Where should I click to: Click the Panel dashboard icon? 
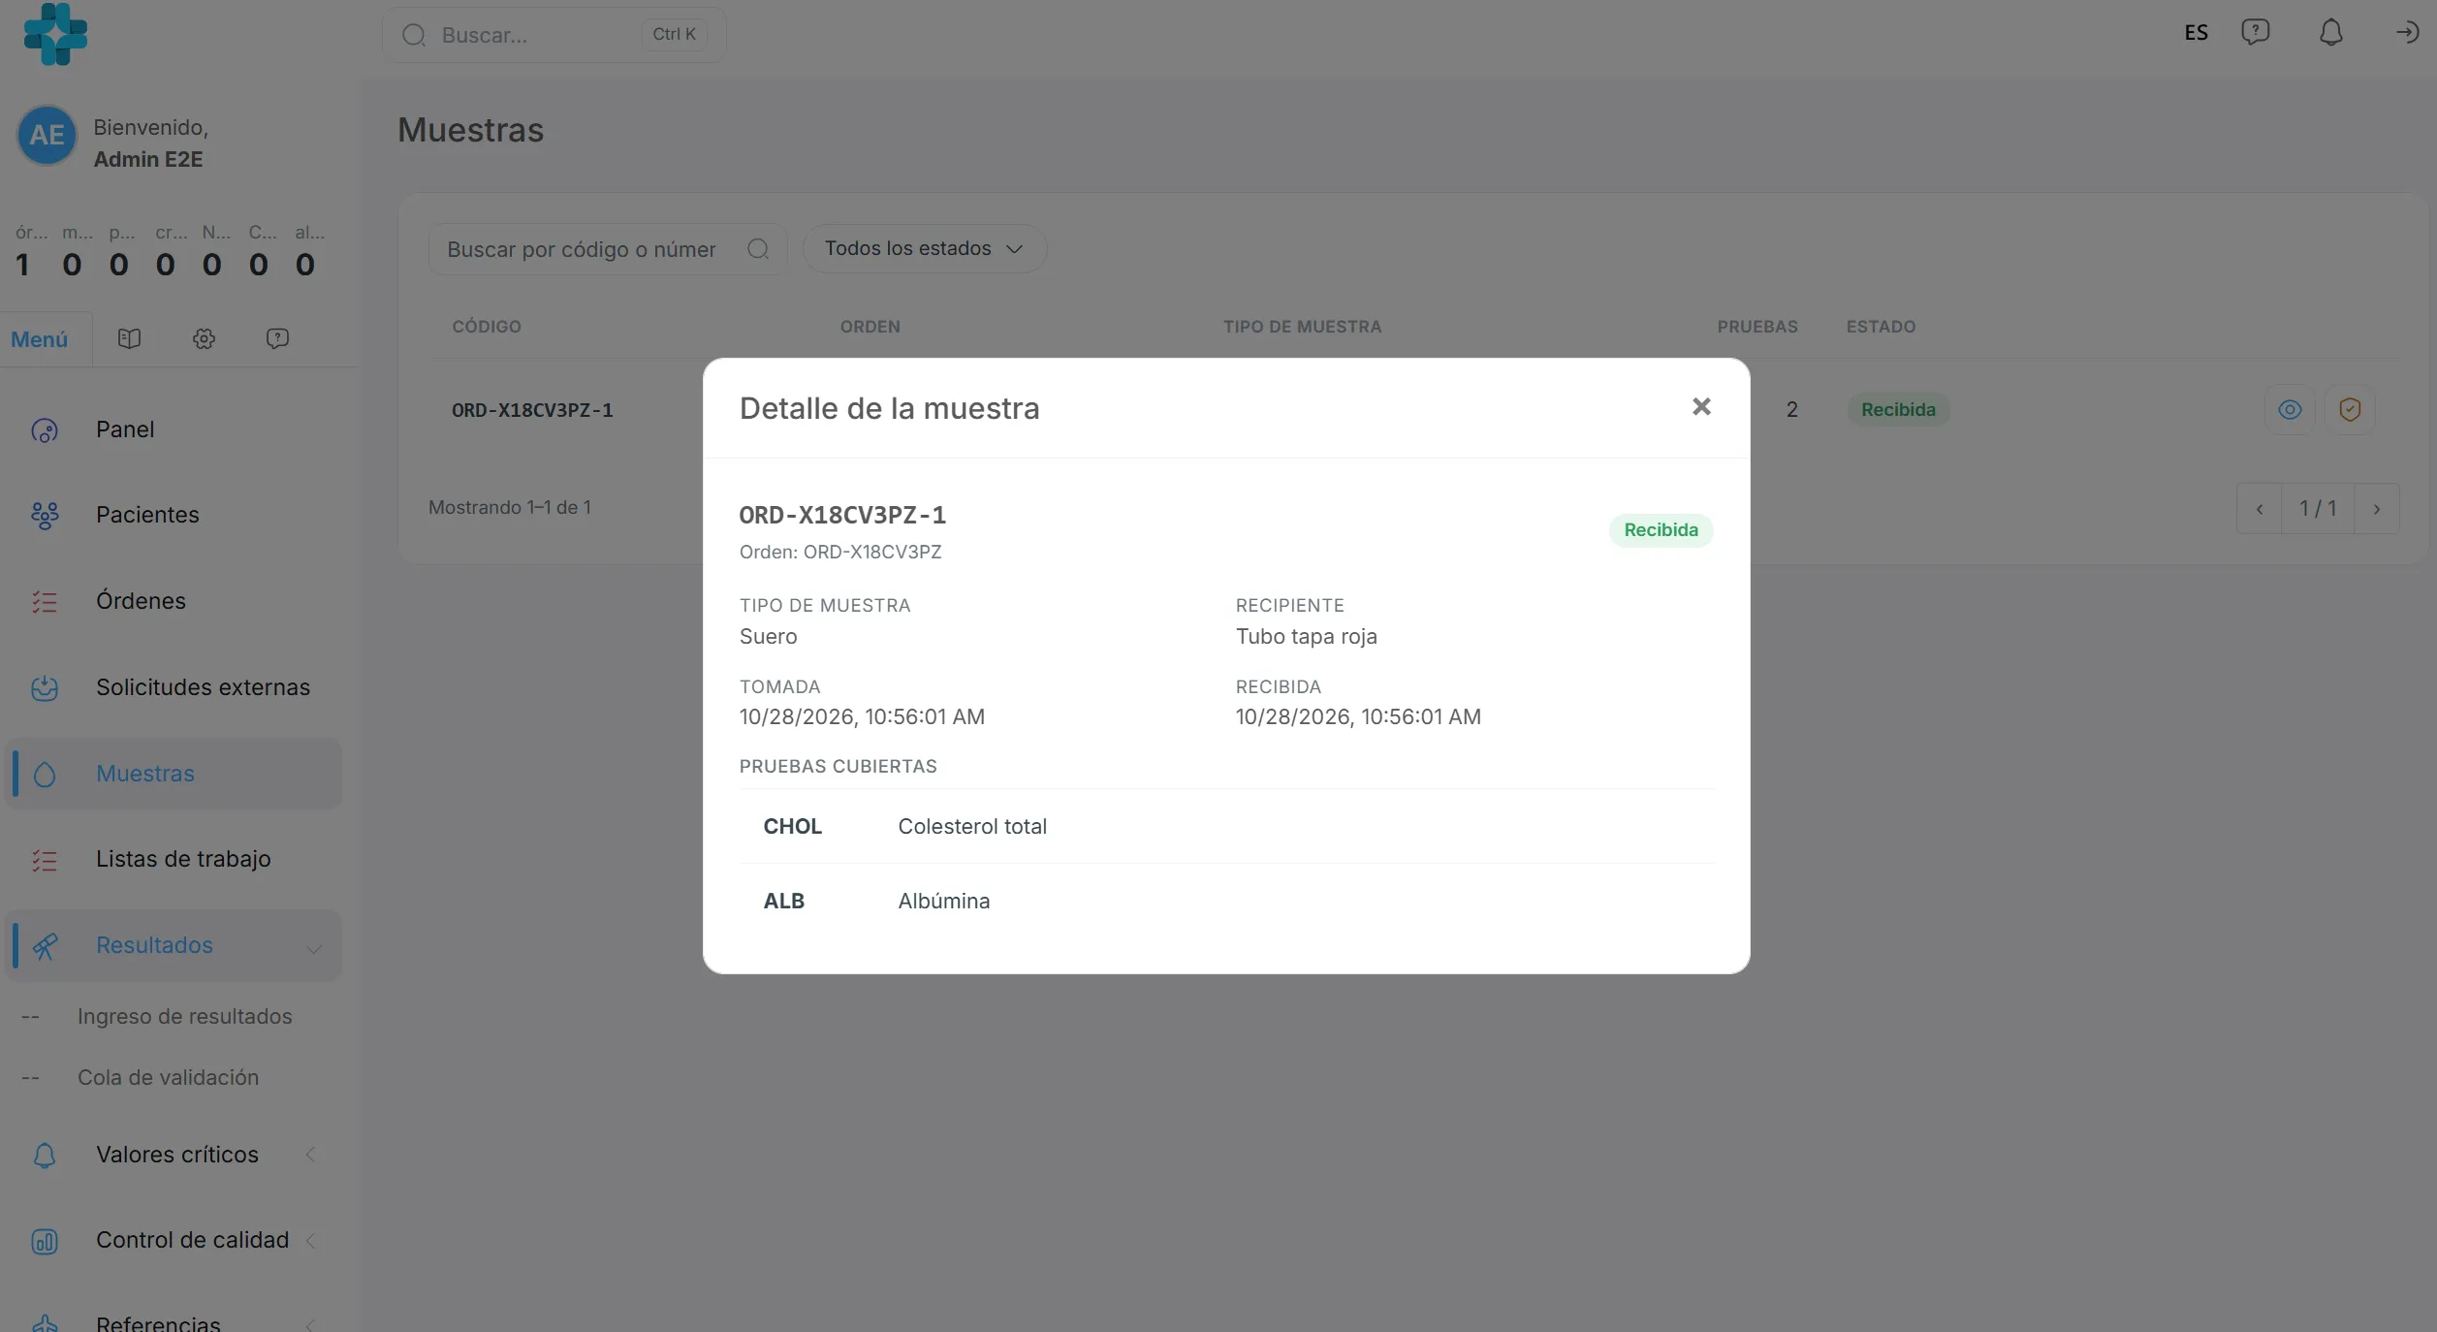click(45, 430)
